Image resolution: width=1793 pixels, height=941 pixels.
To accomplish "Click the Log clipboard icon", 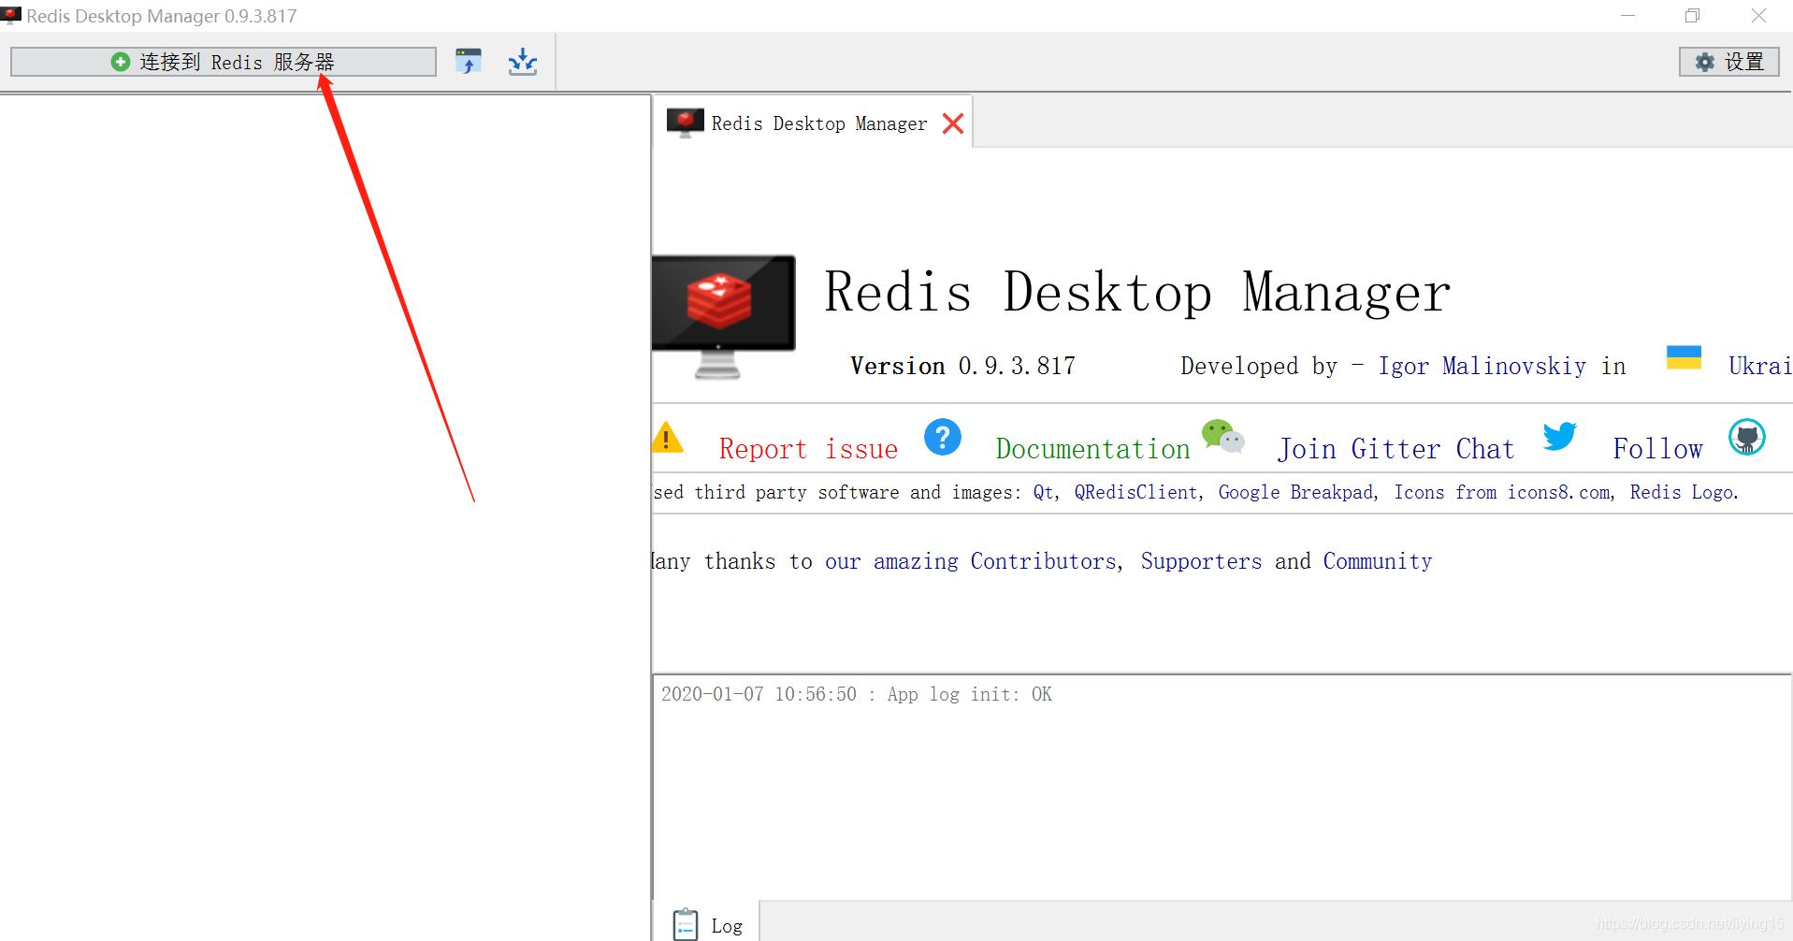I will point(686,924).
